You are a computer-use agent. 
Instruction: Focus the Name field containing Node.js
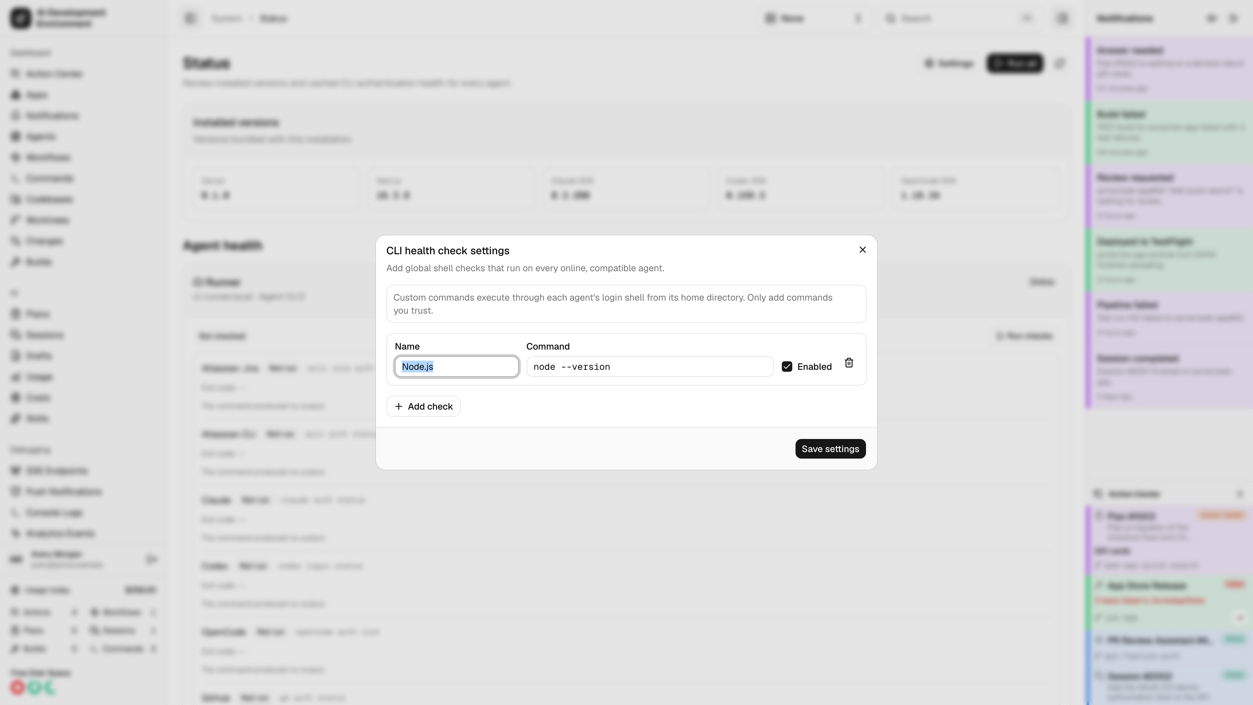pos(456,366)
